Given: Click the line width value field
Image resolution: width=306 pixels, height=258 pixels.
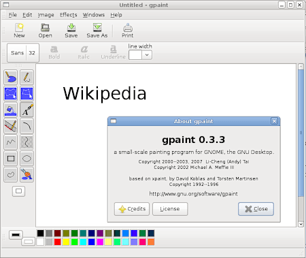Looking at the screenshot, I should click(135, 55).
